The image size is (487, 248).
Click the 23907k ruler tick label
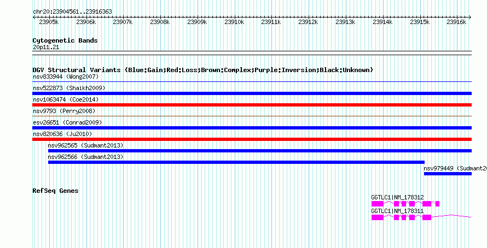[x=123, y=22]
